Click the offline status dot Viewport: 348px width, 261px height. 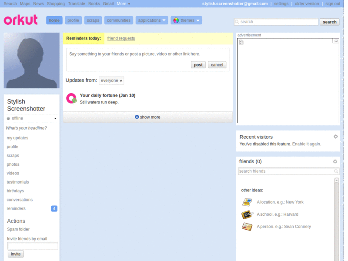tap(8, 118)
